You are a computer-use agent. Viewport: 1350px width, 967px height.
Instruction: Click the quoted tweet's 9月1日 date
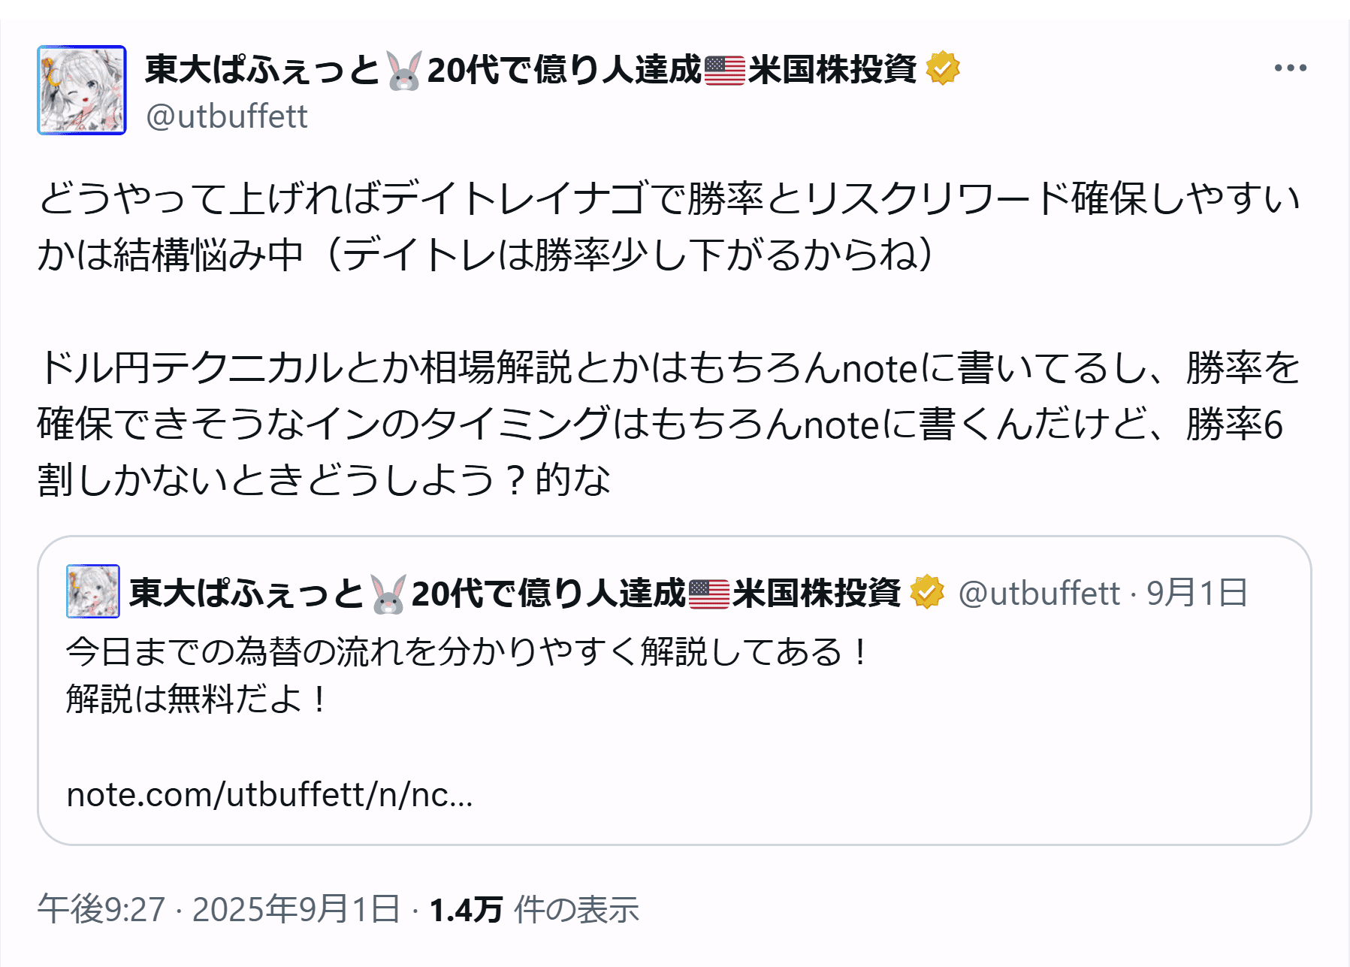click(x=1196, y=594)
